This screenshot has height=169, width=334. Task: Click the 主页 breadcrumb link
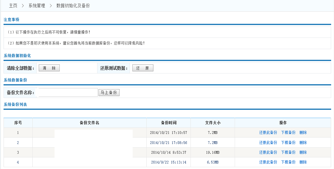click(13, 6)
